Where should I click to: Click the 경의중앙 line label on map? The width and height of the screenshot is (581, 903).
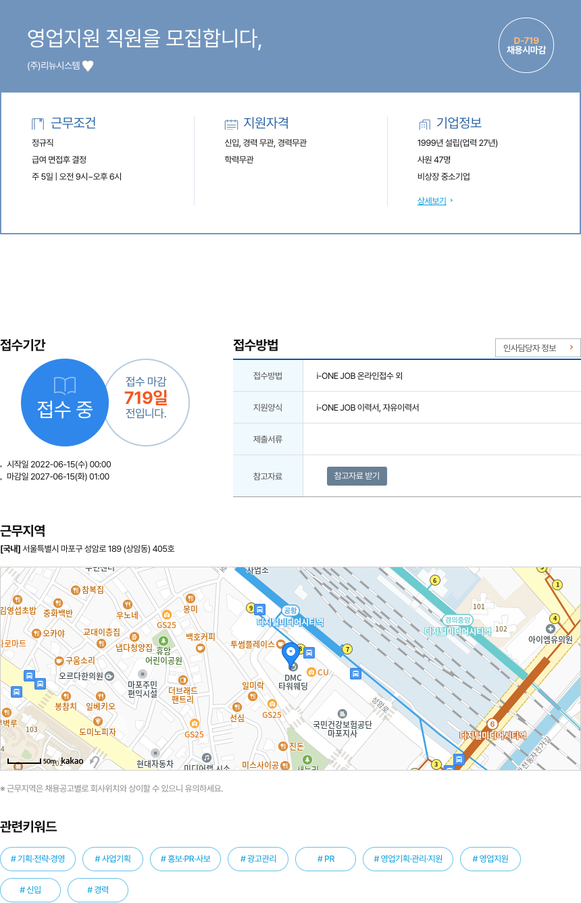point(457,620)
